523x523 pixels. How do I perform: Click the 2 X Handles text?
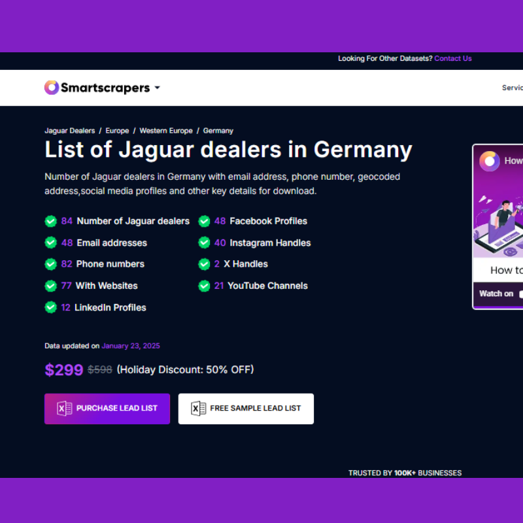pos(241,264)
